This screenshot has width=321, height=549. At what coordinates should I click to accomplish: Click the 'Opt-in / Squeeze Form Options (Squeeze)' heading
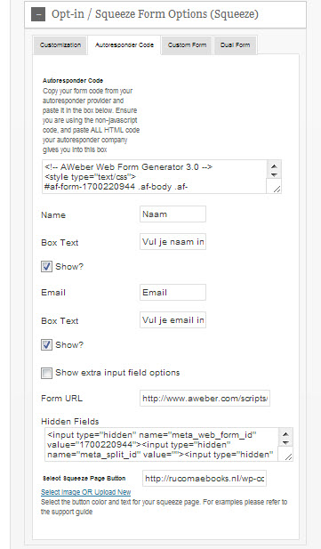155,14
